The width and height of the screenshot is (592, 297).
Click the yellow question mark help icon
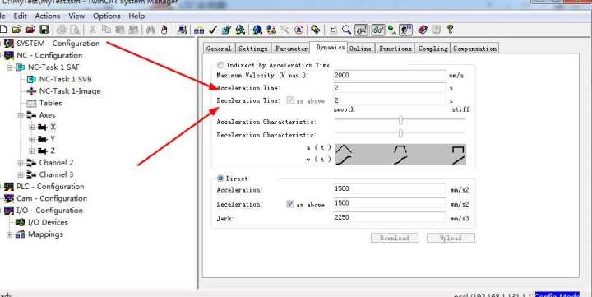pos(450,30)
